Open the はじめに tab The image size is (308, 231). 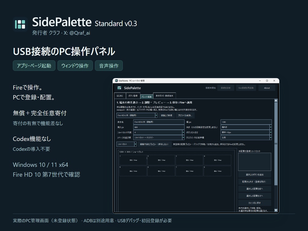(x=120, y=96)
